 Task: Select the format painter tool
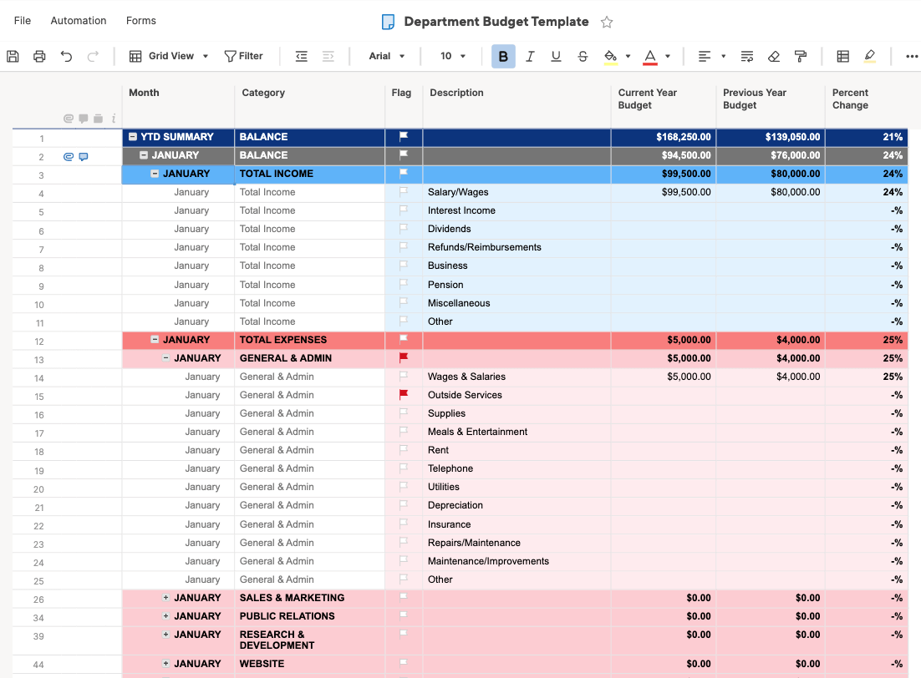point(801,56)
